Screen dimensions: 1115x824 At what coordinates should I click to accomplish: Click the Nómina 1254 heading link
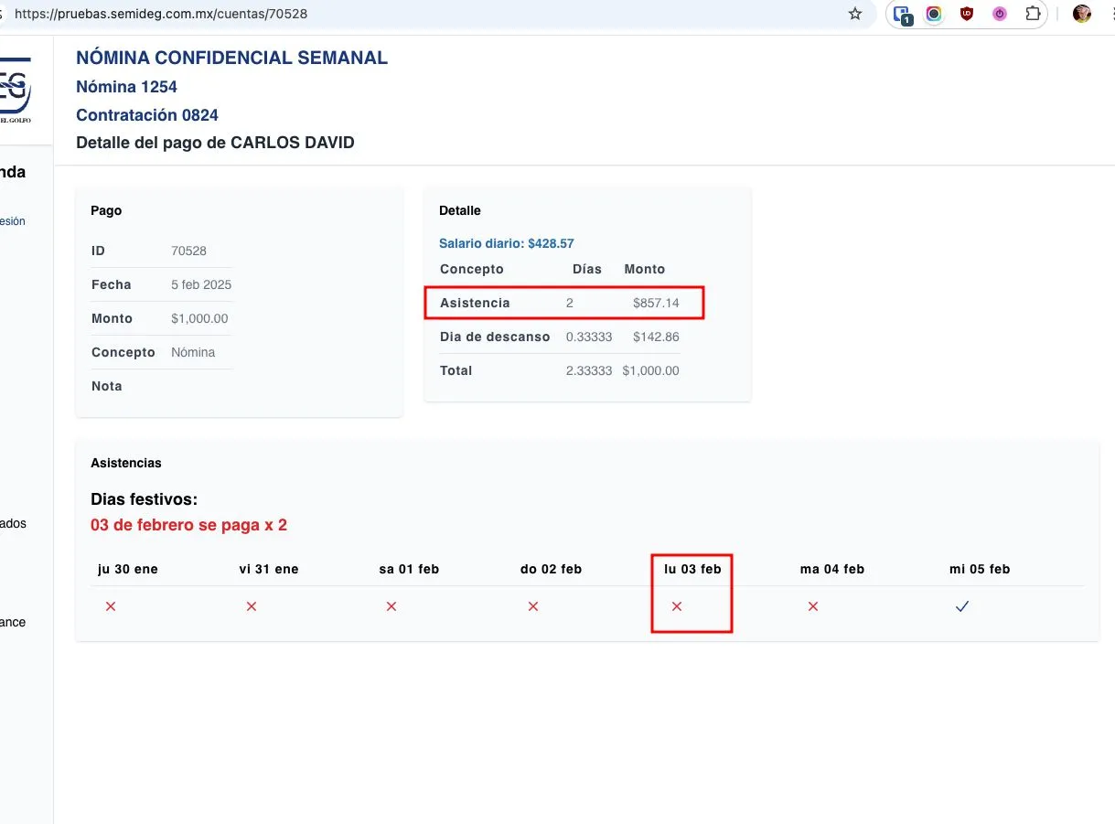click(126, 87)
